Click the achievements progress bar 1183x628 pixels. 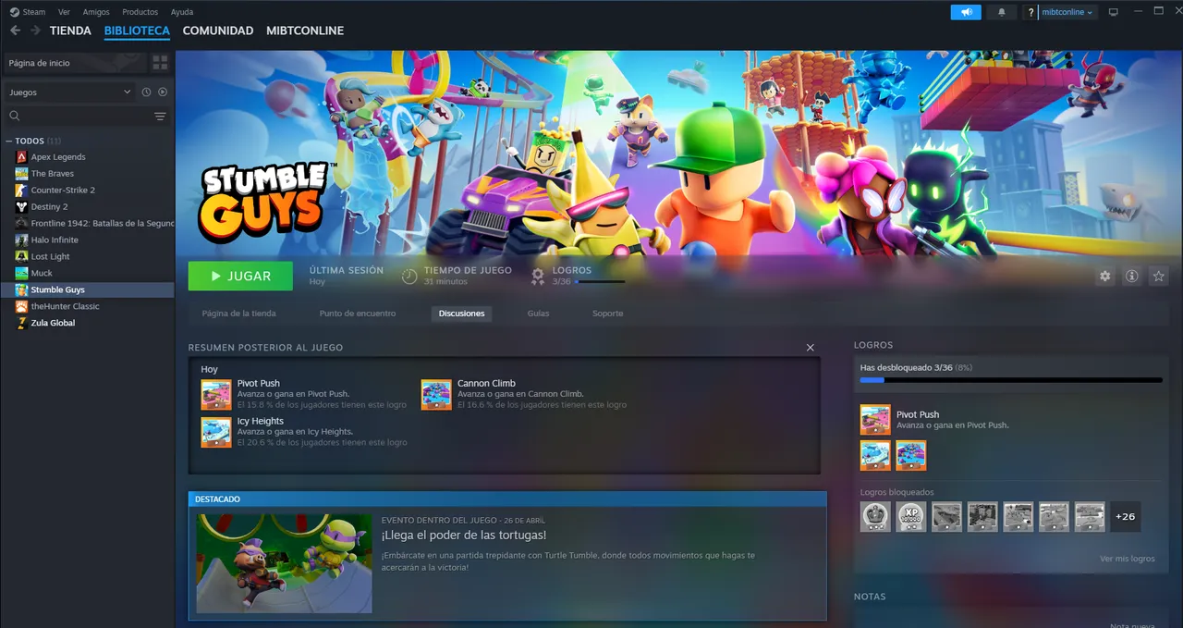point(1011,380)
